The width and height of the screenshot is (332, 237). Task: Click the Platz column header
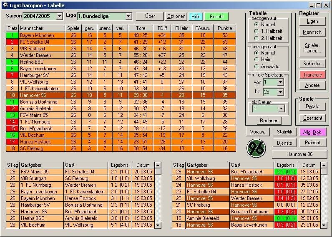12,28
